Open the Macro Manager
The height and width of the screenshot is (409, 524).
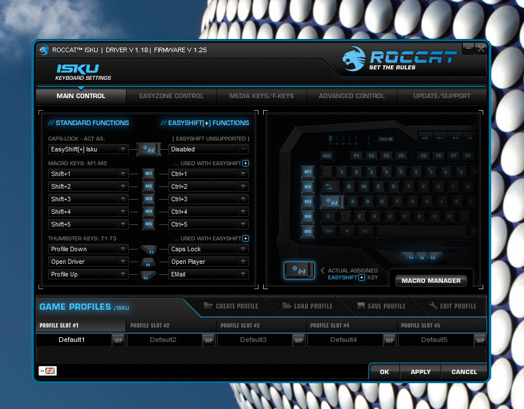click(x=431, y=281)
